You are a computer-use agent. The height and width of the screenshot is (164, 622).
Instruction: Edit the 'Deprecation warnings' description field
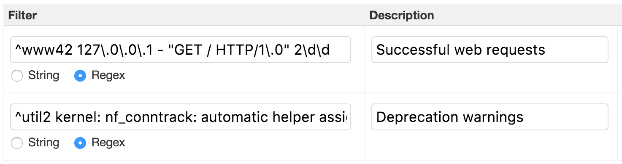click(489, 117)
